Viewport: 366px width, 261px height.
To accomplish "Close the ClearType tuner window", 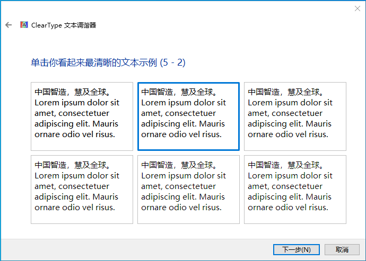I will pyautogui.click(x=357, y=8).
